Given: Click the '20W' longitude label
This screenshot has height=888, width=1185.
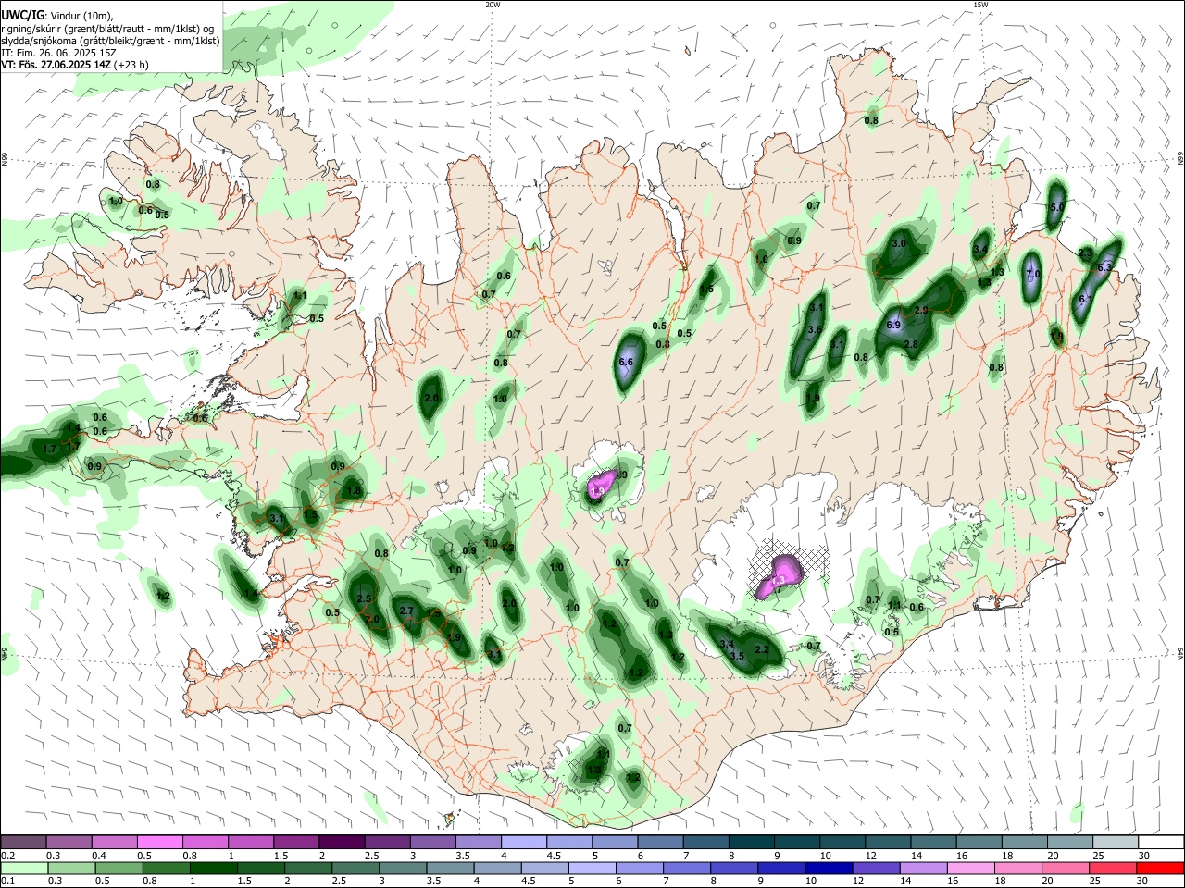Looking at the screenshot, I should (x=493, y=5).
